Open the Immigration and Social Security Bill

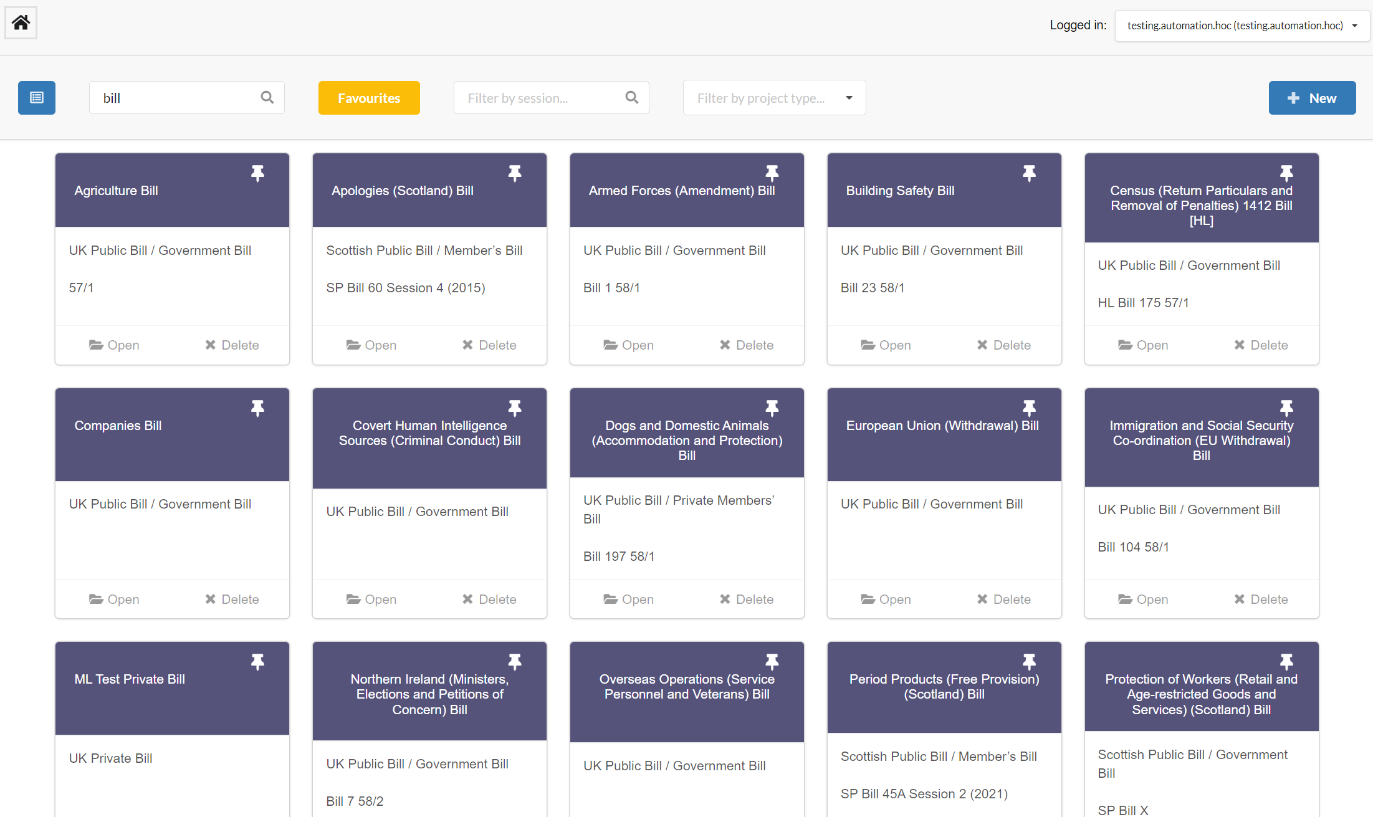[x=1143, y=600]
